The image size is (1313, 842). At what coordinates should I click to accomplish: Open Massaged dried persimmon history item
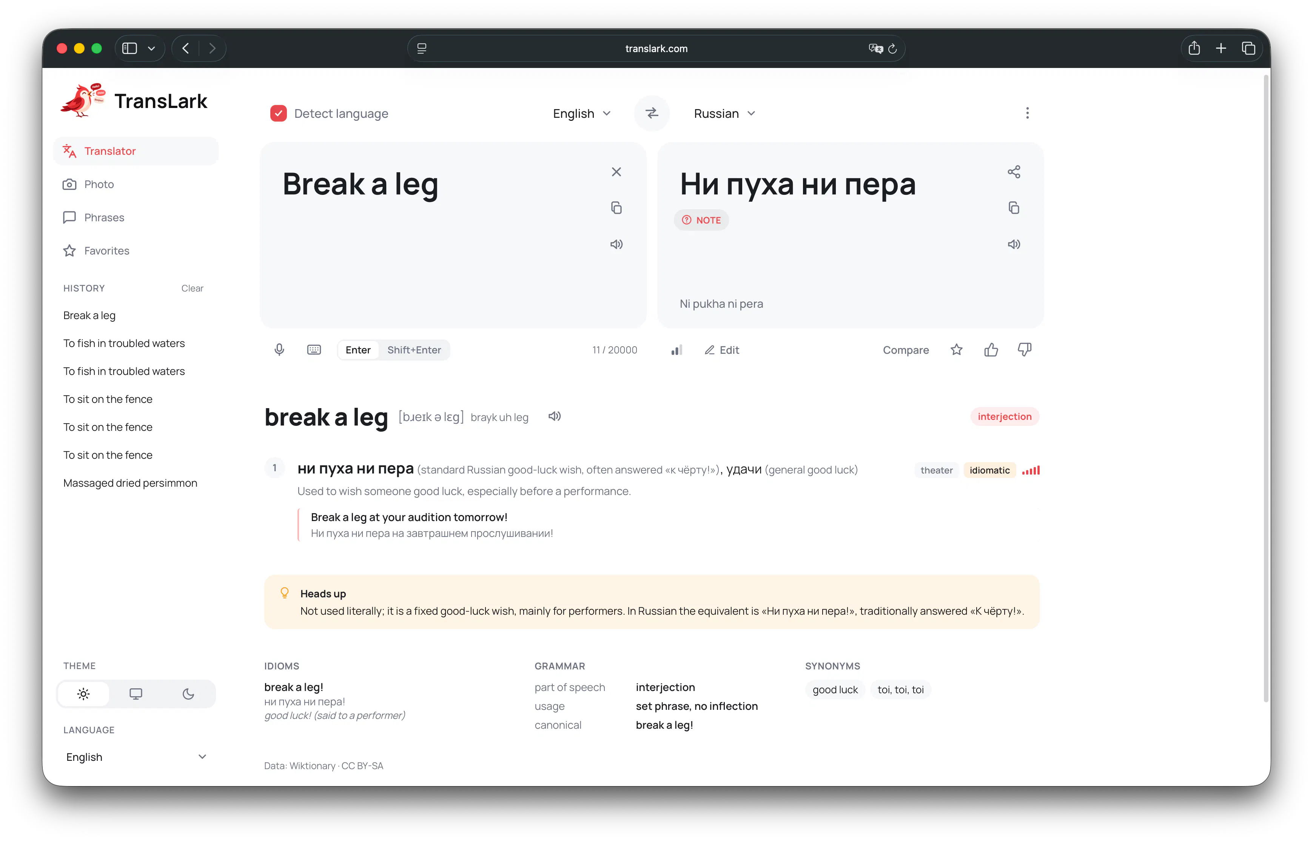point(130,483)
